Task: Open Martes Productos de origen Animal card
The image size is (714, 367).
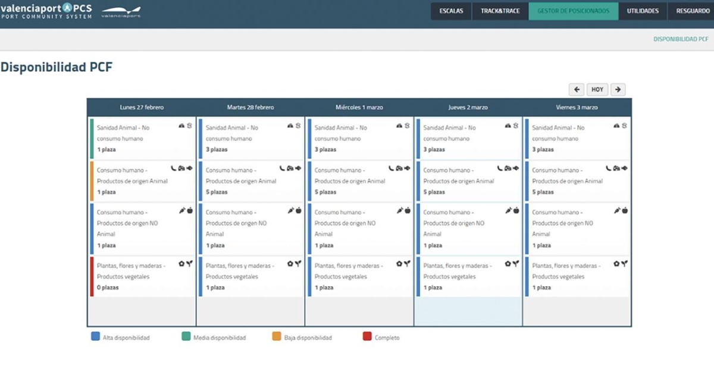Action: (252, 181)
